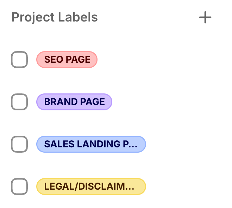Screen dimensions: 232x208
Task: Select the yellow label pill
Action: [91, 186]
